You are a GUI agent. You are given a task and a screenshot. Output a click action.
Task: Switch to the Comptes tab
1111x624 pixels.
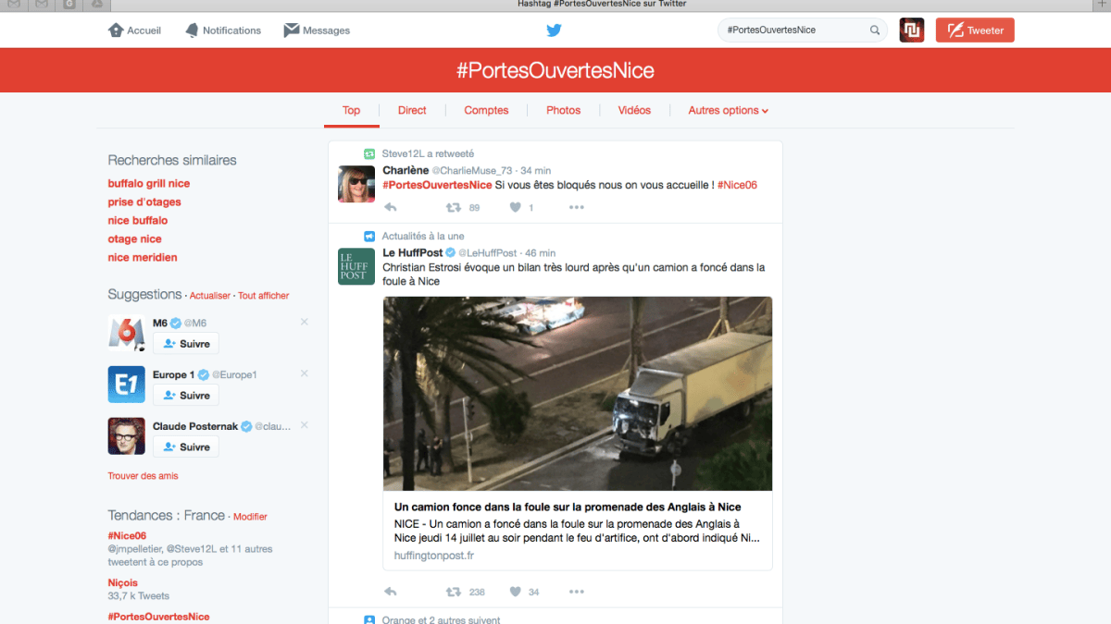coord(486,110)
